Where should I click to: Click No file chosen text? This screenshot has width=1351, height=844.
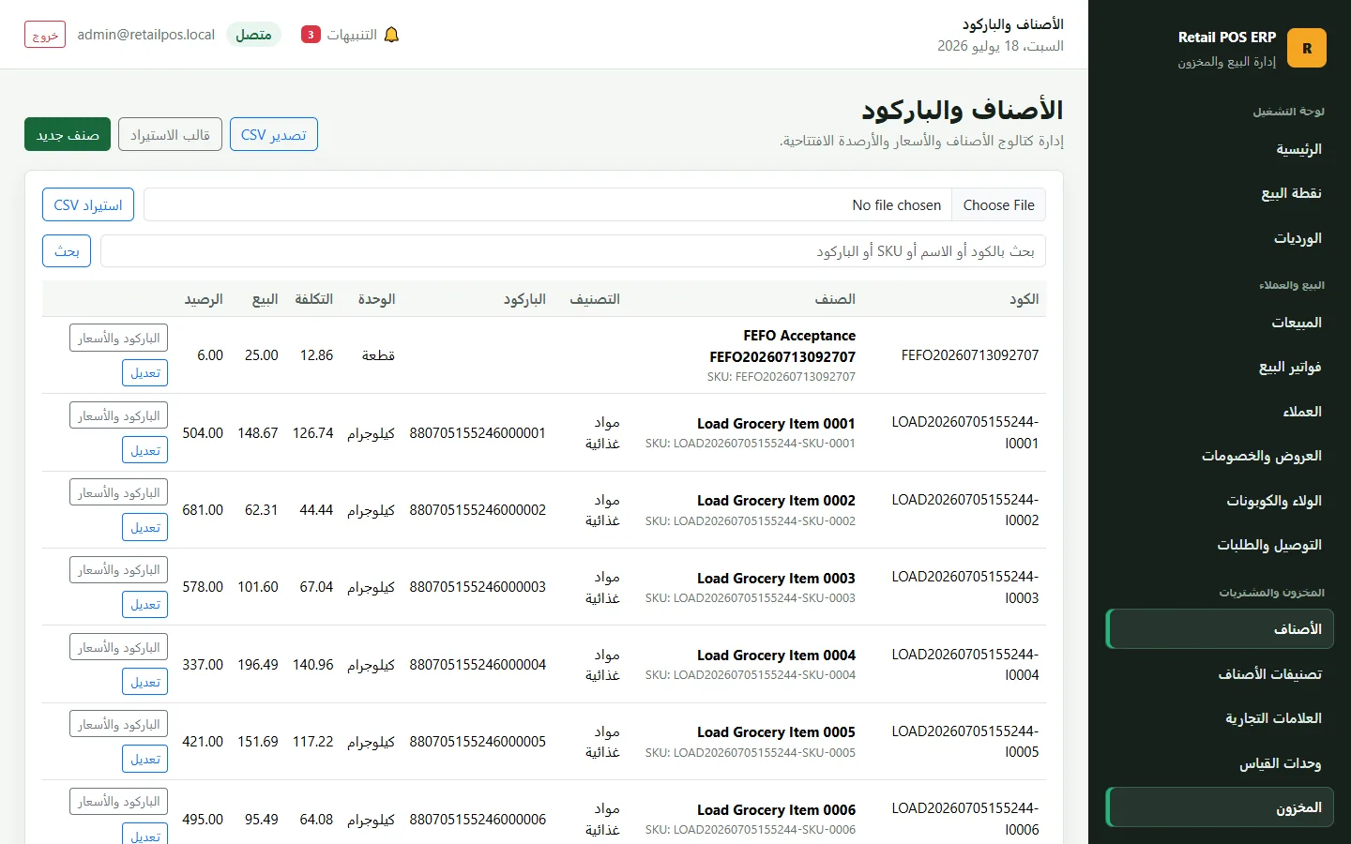coord(897,205)
